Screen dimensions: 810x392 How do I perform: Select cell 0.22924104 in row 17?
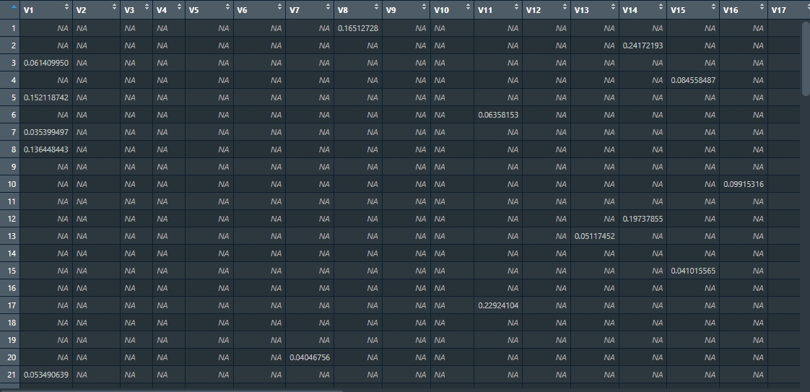pyautogui.click(x=498, y=305)
